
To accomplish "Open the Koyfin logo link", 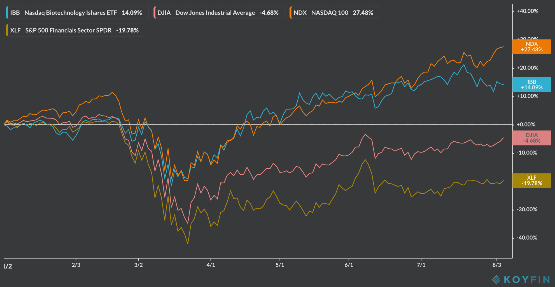I will point(521,279).
